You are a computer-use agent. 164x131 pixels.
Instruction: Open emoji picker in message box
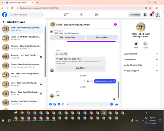[112, 104]
